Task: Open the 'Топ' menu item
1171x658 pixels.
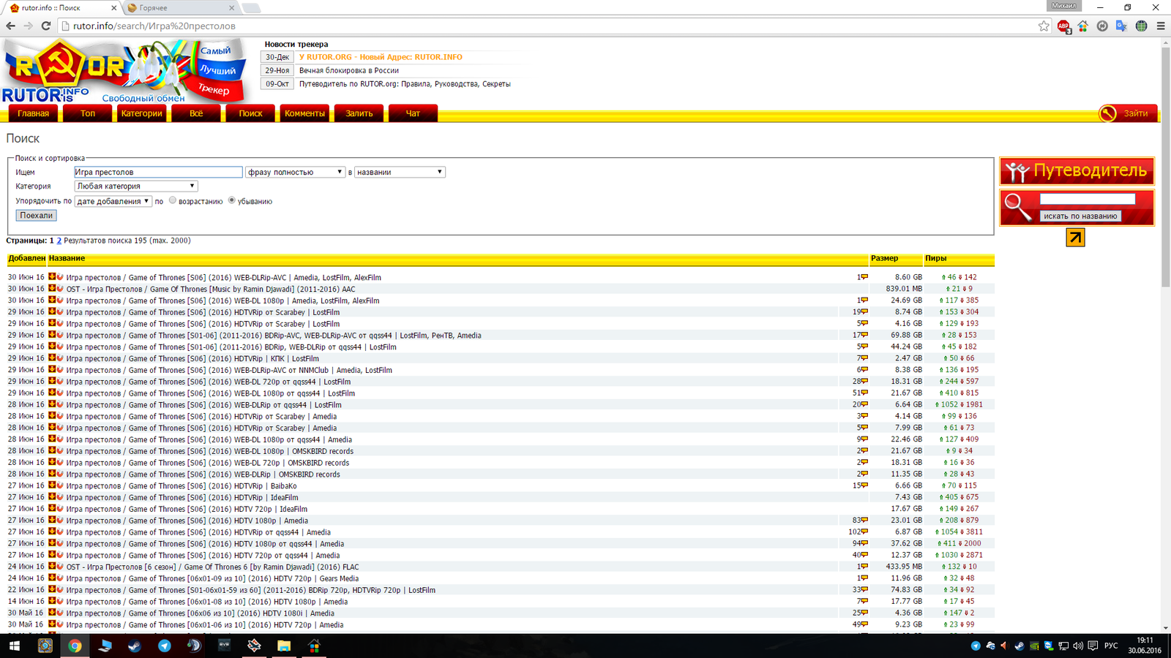Action: (x=88, y=113)
